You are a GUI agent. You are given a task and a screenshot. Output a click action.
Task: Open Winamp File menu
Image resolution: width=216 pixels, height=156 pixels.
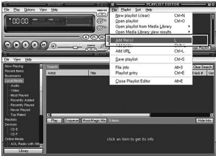[x=7, y=10]
